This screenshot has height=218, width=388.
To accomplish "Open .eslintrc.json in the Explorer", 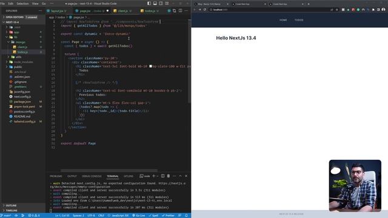I will (23, 77).
